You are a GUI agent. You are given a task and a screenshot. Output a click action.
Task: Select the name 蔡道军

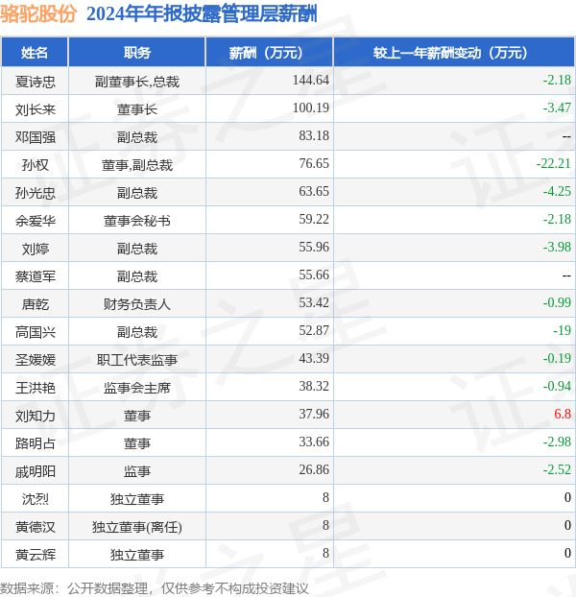click(36, 276)
